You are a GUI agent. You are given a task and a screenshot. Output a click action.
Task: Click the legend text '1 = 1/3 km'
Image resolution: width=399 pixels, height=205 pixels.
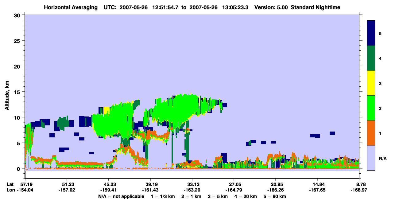click(163, 196)
